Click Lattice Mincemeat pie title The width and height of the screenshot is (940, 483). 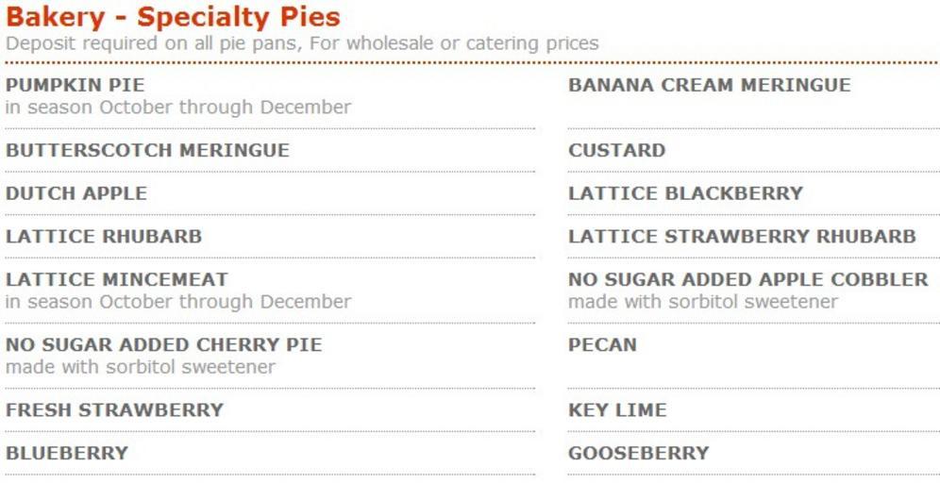pos(117,279)
